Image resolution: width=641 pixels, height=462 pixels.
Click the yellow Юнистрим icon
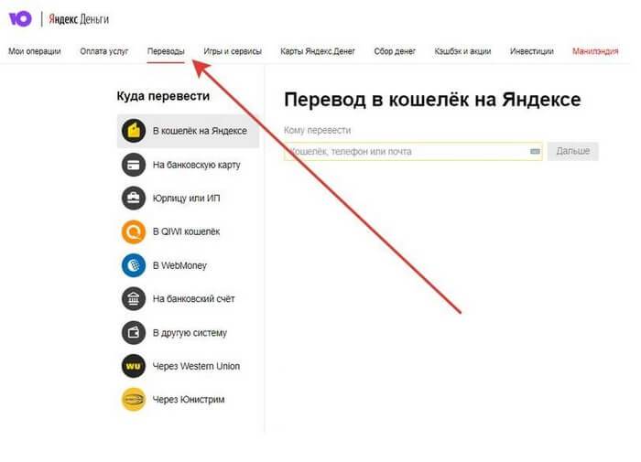[134, 400]
